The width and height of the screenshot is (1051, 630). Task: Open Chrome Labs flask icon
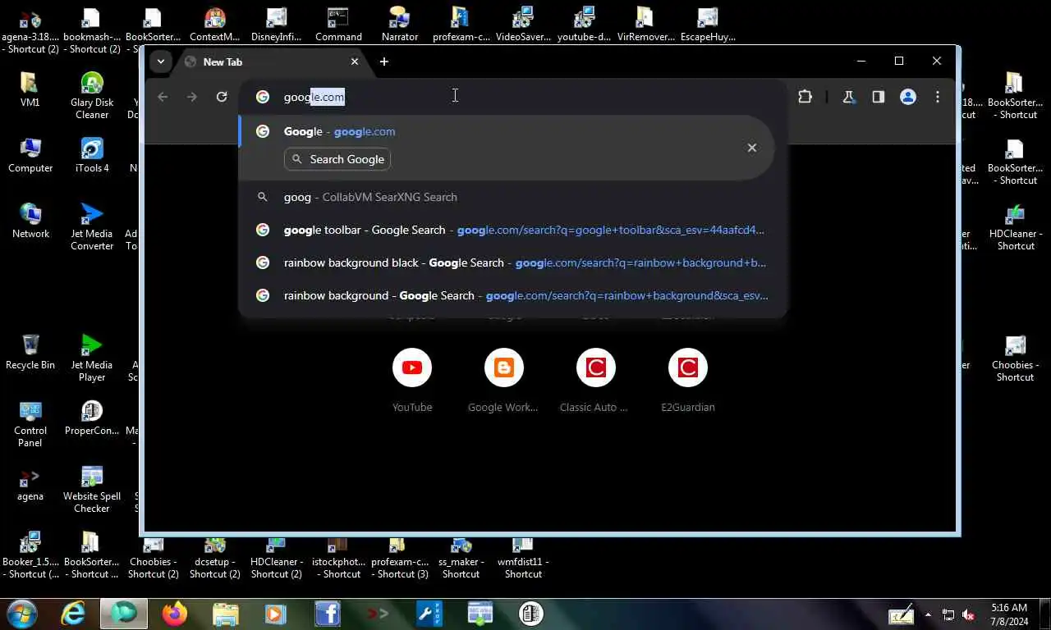(x=849, y=97)
